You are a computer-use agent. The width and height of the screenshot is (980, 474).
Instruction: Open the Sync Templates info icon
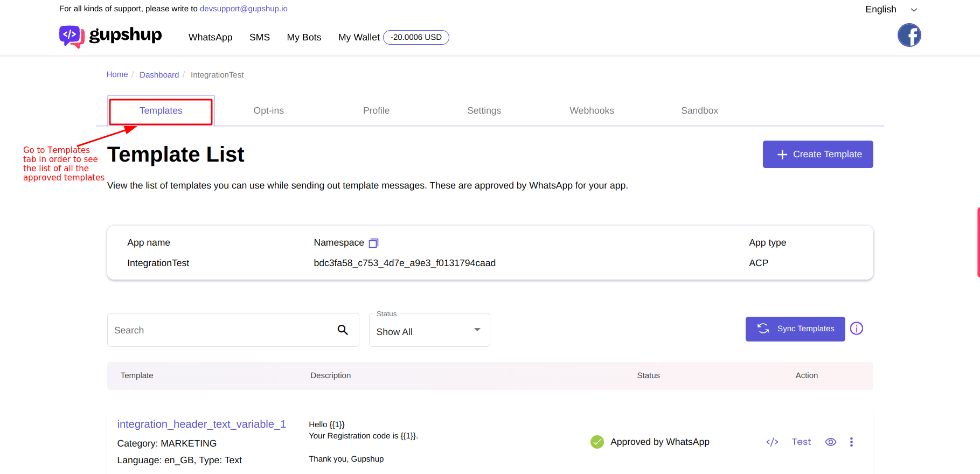[x=857, y=329]
